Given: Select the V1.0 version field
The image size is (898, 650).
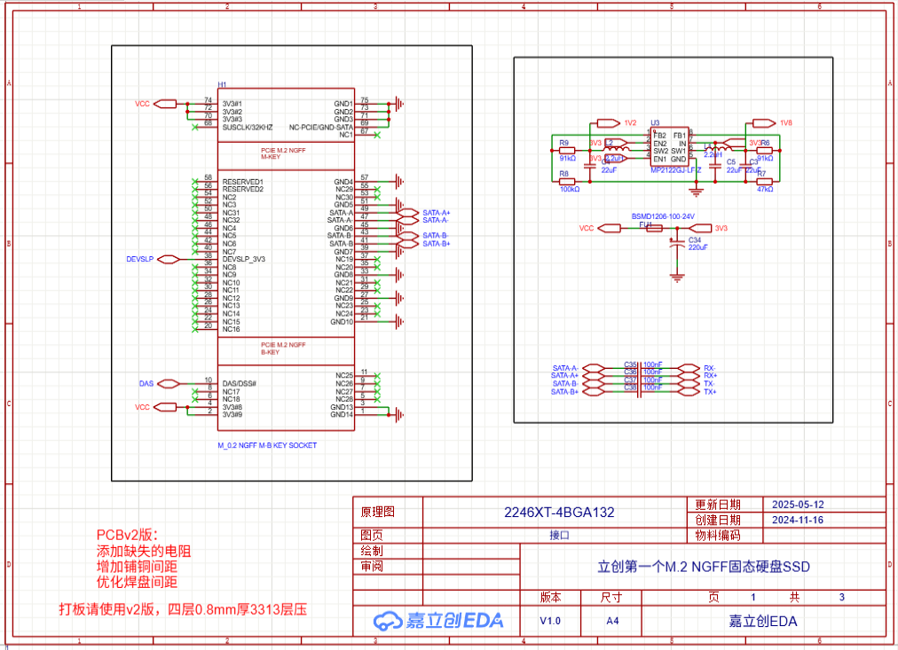Looking at the screenshot, I should click(550, 621).
